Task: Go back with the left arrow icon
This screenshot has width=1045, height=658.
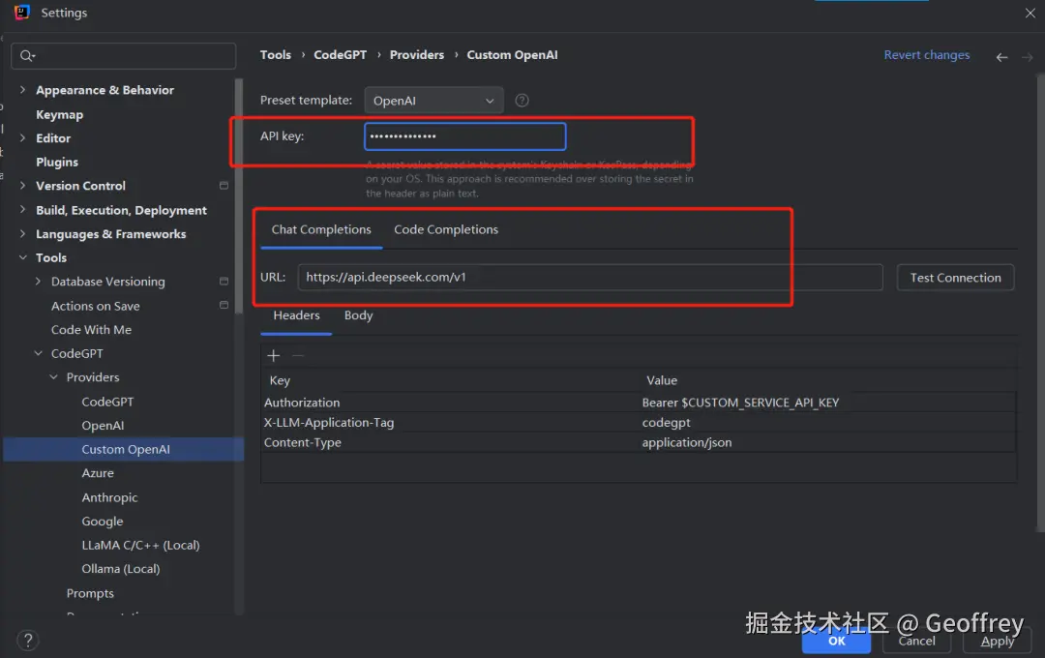Action: 1001,57
